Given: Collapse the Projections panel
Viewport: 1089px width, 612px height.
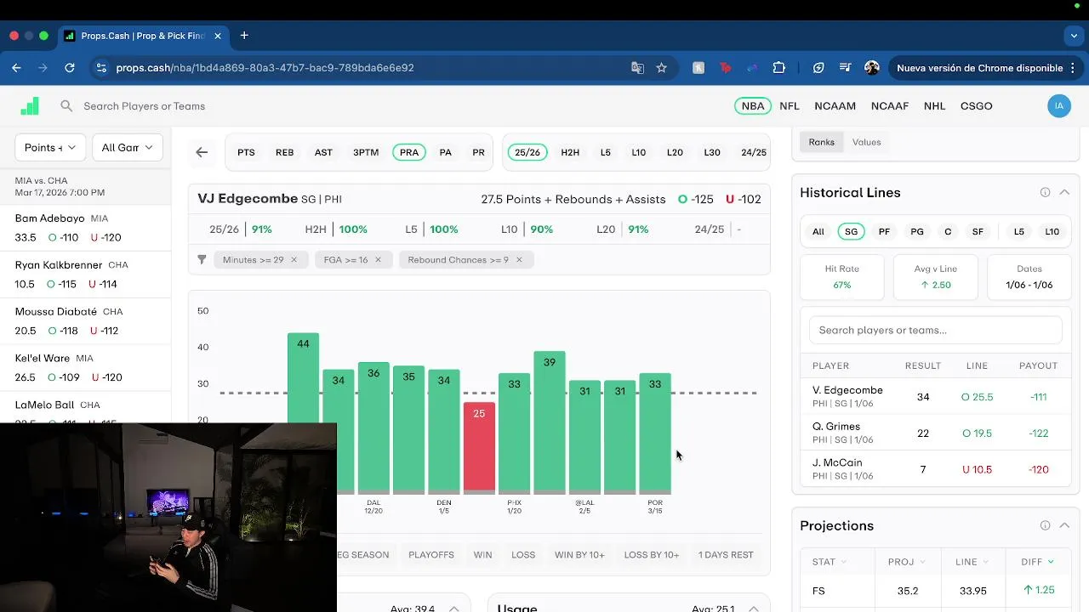Looking at the screenshot, I should pyautogui.click(x=1064, y=525).
